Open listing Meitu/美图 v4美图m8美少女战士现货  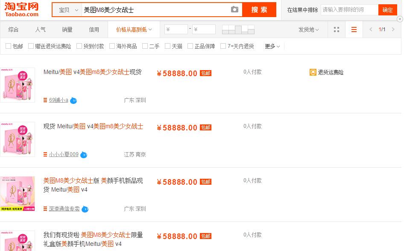pyautogui.click(x=93, y=72)
